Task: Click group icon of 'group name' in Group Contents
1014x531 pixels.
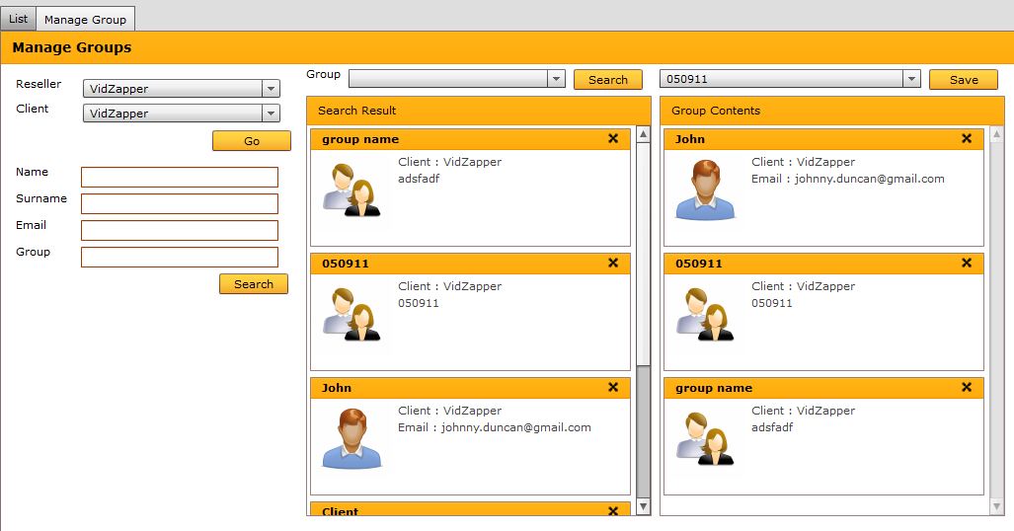Action: 705,438
